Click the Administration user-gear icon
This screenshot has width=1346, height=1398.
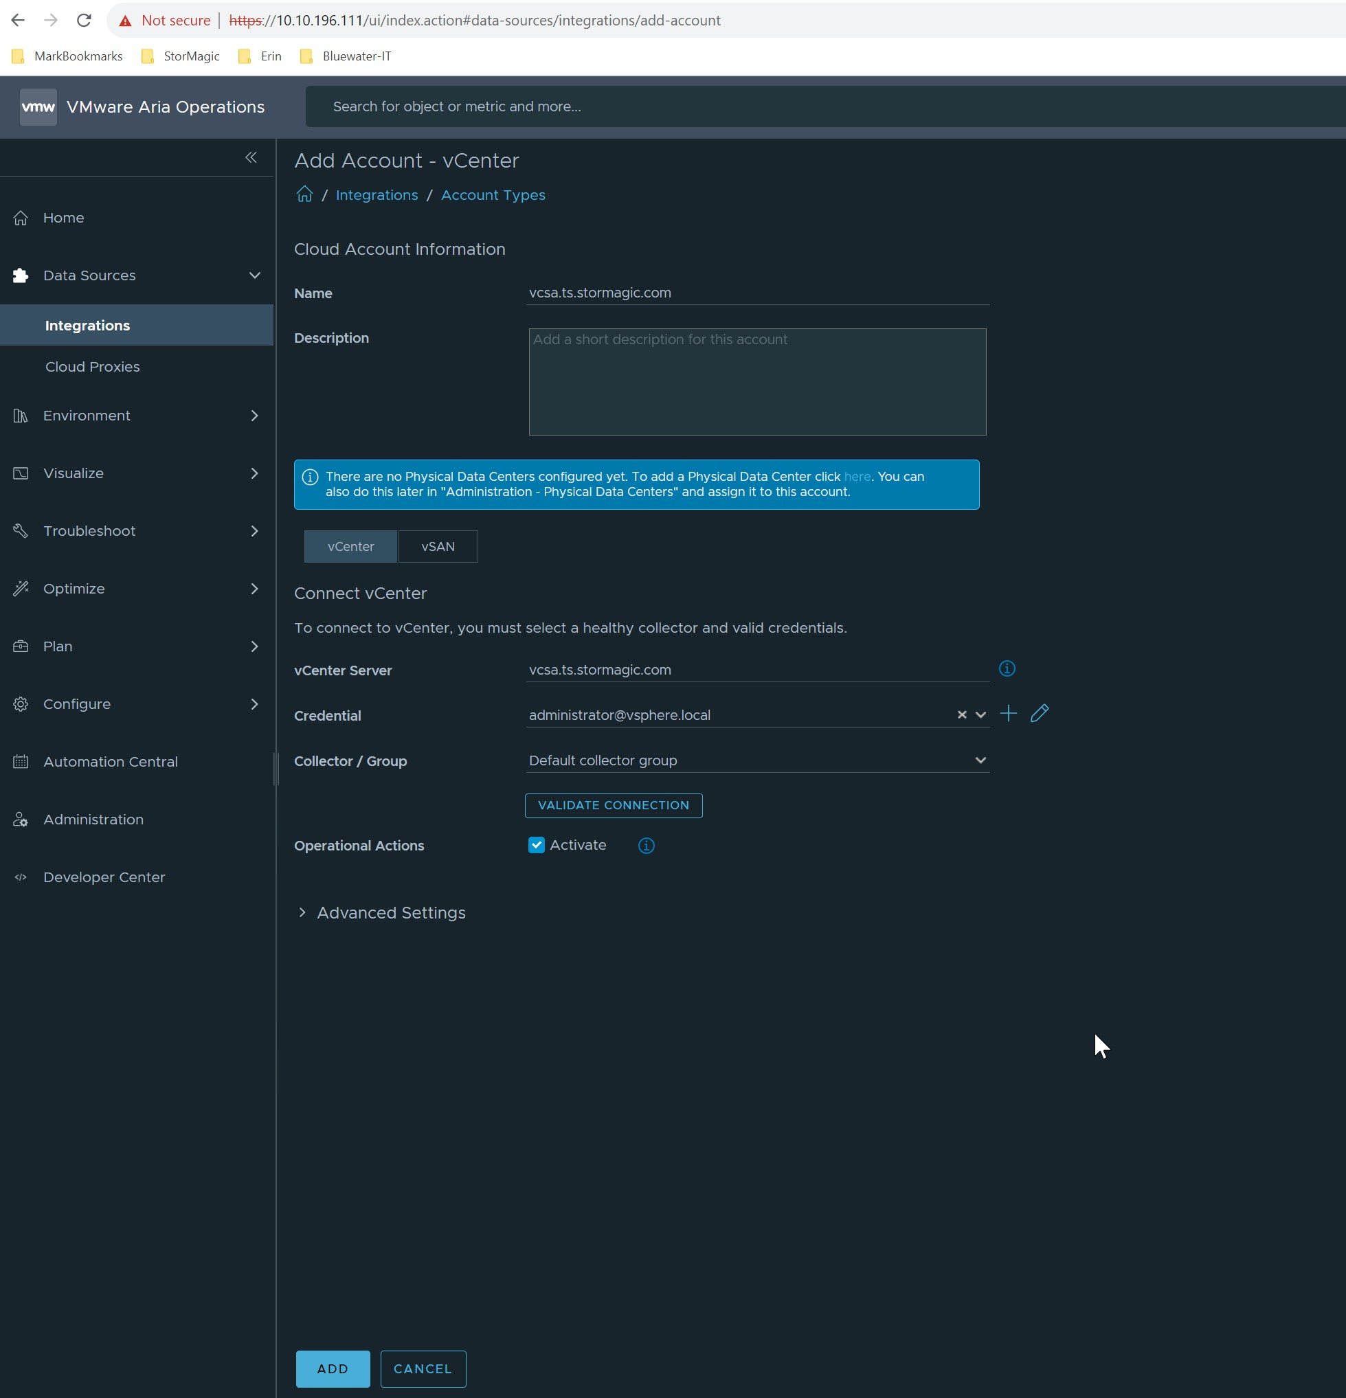pyautogui.click(x=21, y=820)
